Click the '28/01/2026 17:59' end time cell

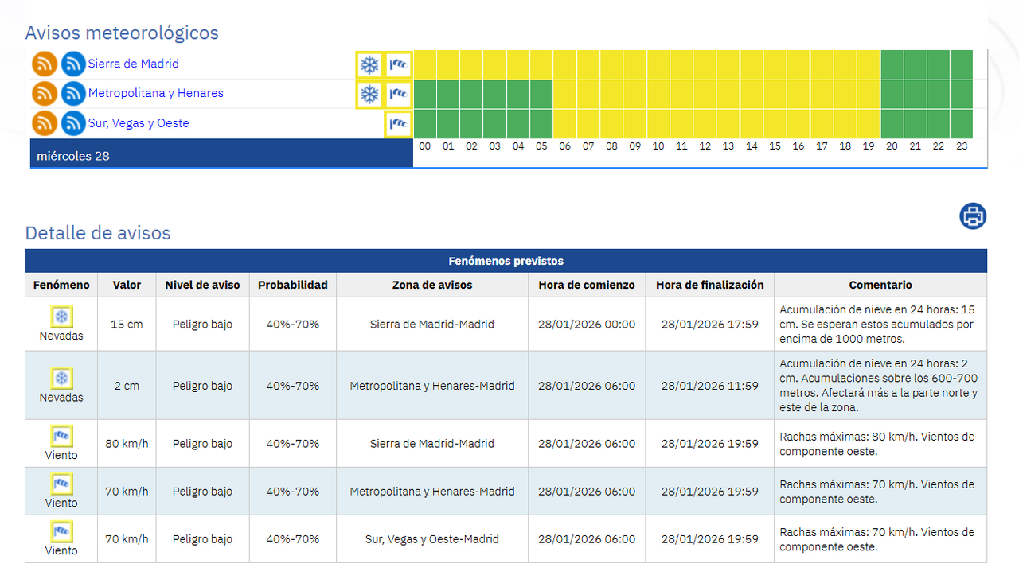[710, 325]
